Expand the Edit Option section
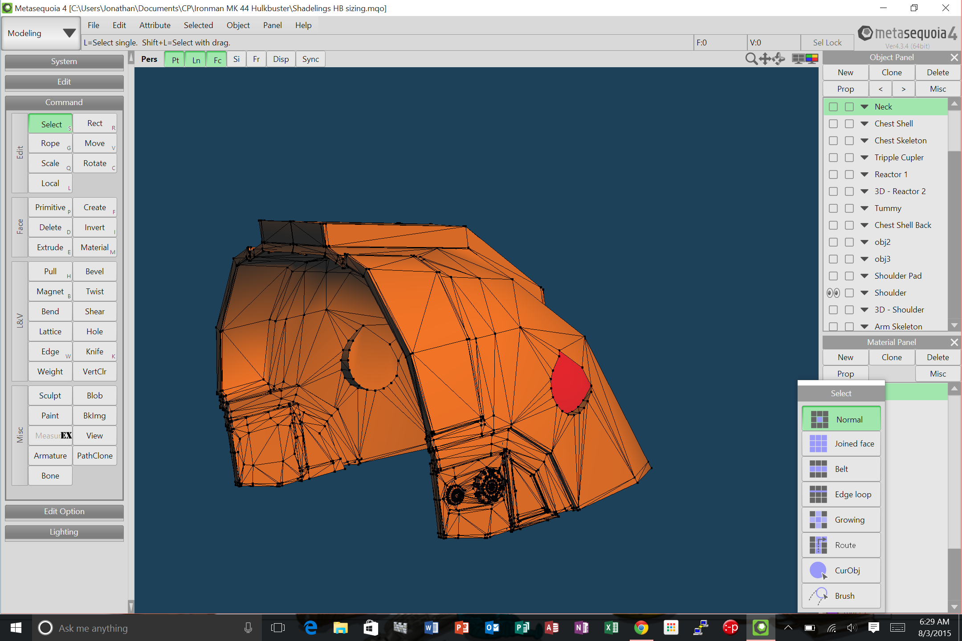The image size is (962, 641). point(64,511)
